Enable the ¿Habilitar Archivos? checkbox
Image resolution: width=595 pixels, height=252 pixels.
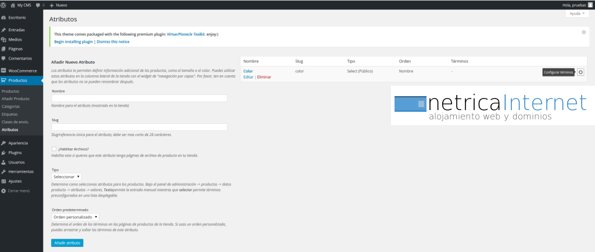coord(54,149)
